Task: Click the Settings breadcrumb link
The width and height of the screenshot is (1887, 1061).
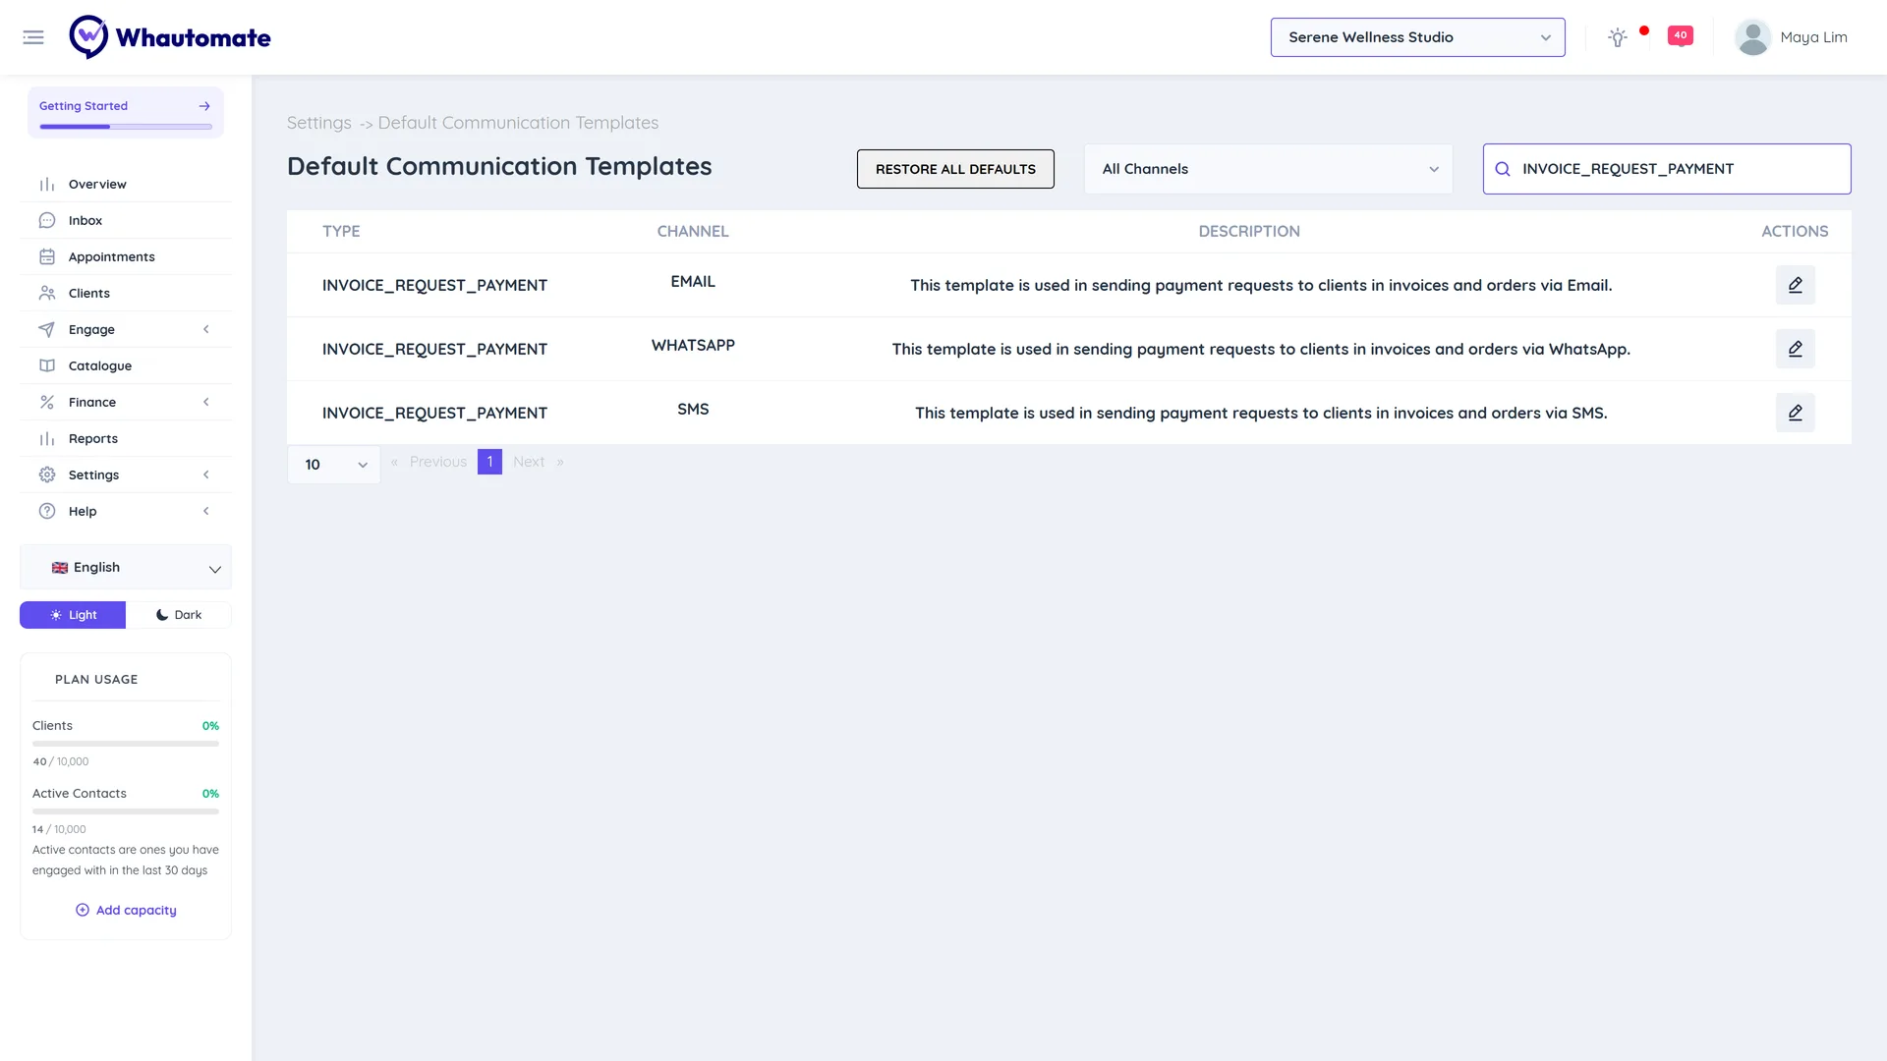Action: [318, 123]
